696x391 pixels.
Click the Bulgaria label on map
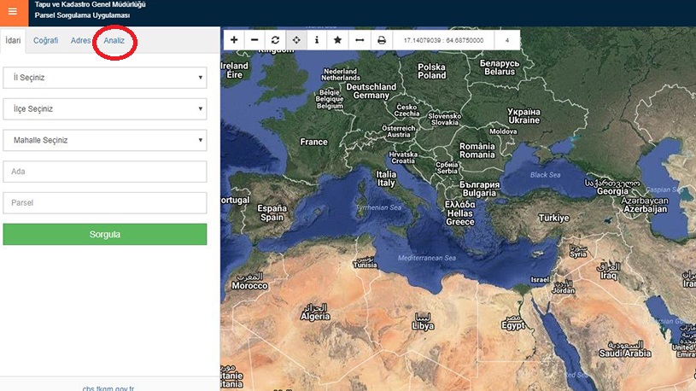(479, 189)
